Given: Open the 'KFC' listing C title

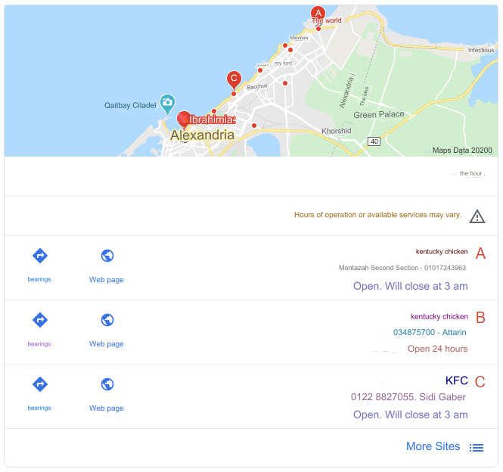Looking at the screenshot, I should (457, 380).
